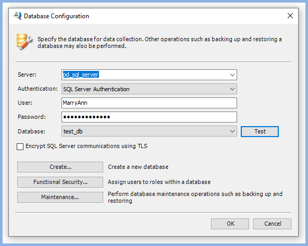Click the 'Create a new database' description text

coord(138,167)
